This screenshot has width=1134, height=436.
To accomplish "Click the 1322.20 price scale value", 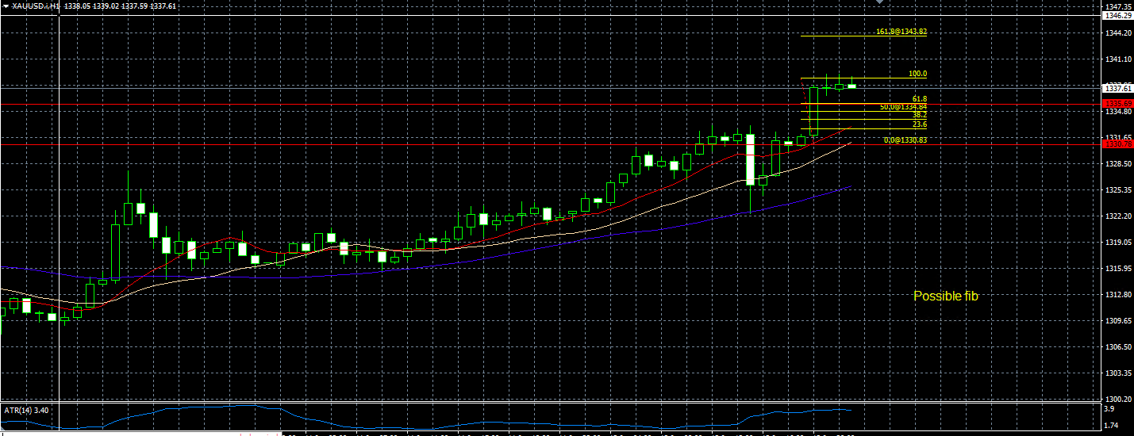I will (x=1117, y=216).
